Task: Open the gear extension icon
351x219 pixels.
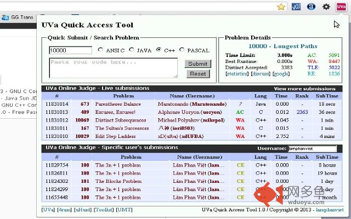Action: tap(326, 7)
